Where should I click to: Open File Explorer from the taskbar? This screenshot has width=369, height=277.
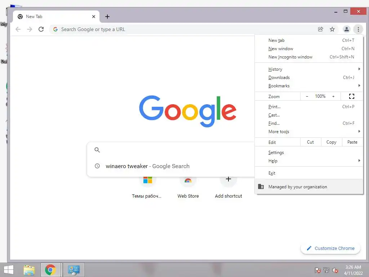[x=29, y=270]
